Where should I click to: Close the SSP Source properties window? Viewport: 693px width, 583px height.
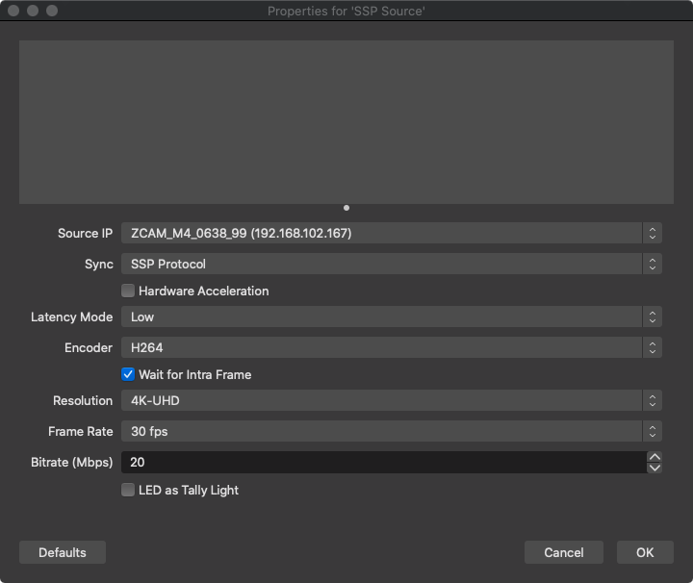point(13,11)
